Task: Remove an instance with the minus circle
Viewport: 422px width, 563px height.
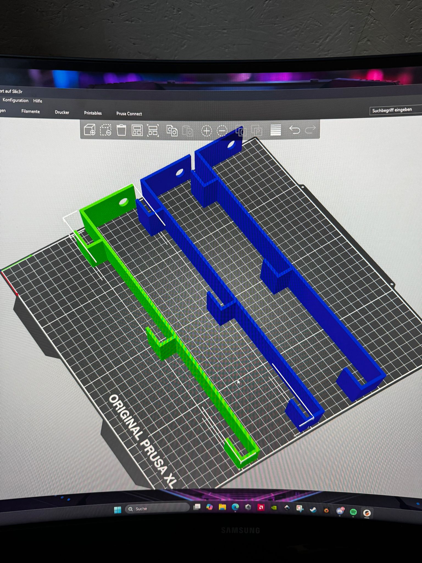Action: tap(222, 131)
